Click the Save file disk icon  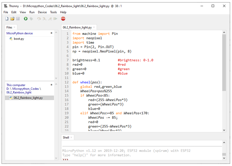click(x=18, y=19)
